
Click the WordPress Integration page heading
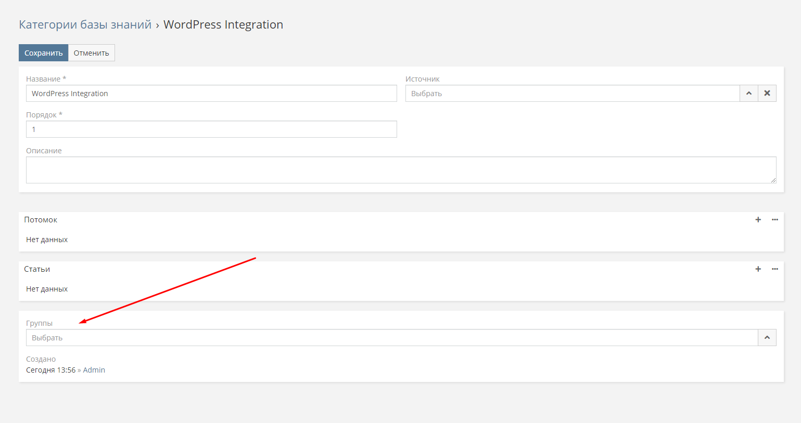pyautogui.click(x=223, y=24)
